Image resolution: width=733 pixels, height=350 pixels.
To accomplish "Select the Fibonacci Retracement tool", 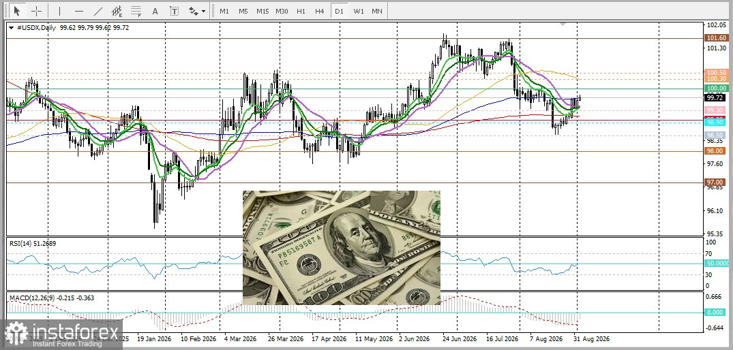I will pyautogui.click(x=136, y=11).
